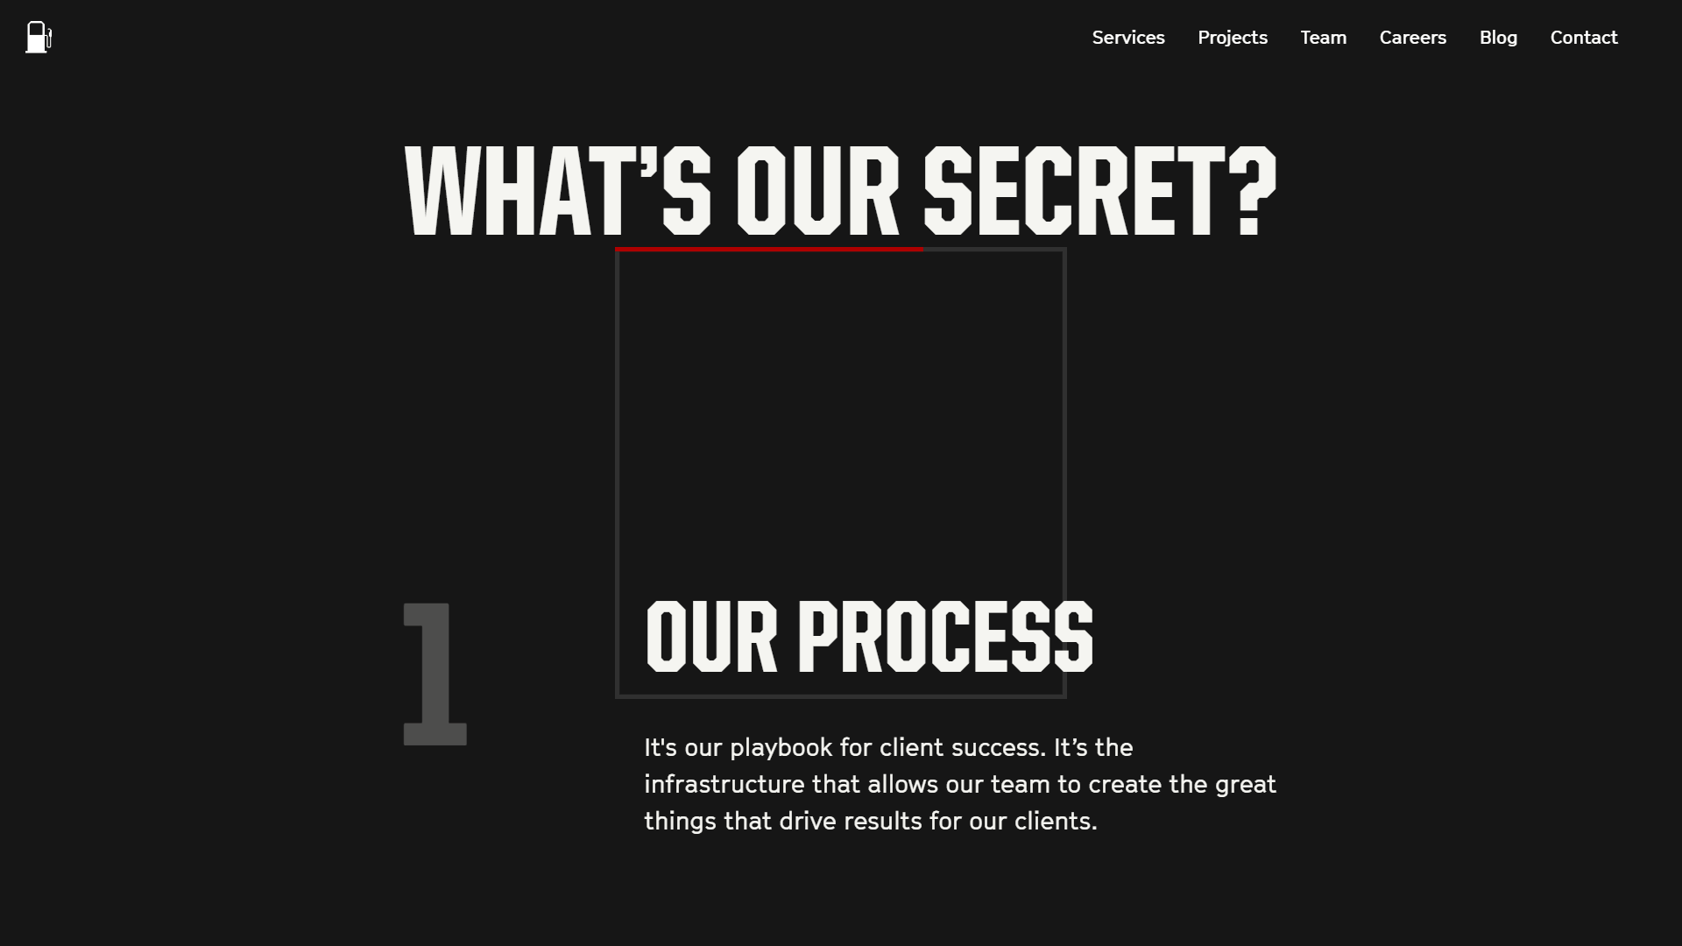The width and height of the screenshot is (1682, 946).
Task: Open the Contact navigation item
Action: (x=1584, y=37)
